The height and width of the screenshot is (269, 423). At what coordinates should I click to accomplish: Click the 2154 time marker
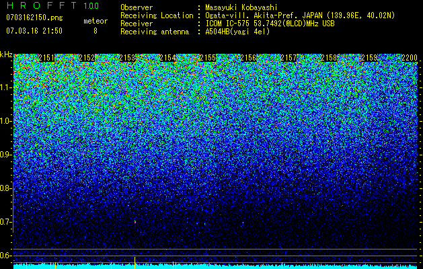(167, 58)
